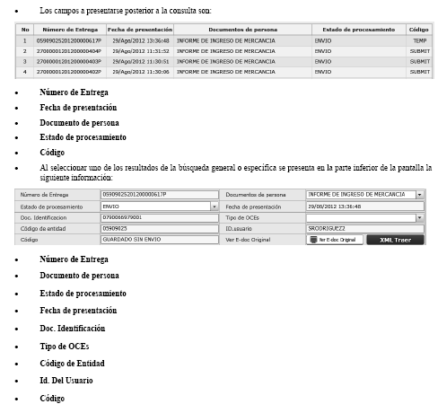Click the Estado de procesamiento table column header
Screen dimensions: 438x404
[x=359, y=30]
